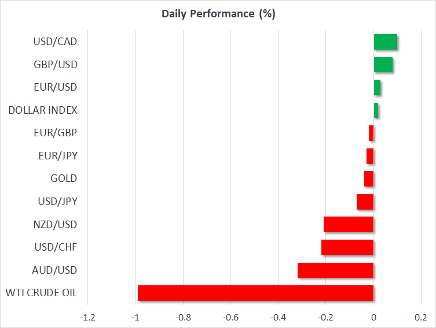Image resolution: width=436 pixels, height=328 pixels.
Task: Click the -1 axis tick label
Action: click(135, 318)
